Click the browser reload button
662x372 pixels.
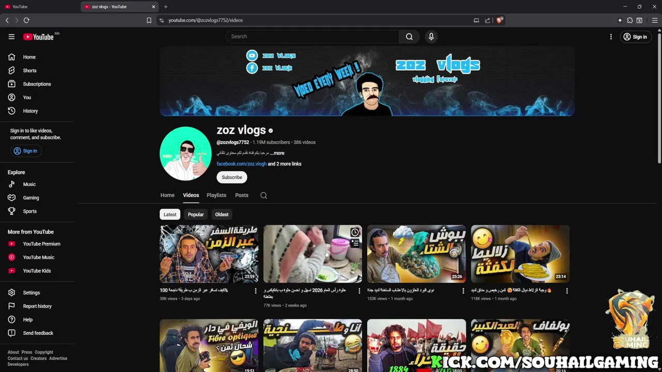(x=26, y=20)
